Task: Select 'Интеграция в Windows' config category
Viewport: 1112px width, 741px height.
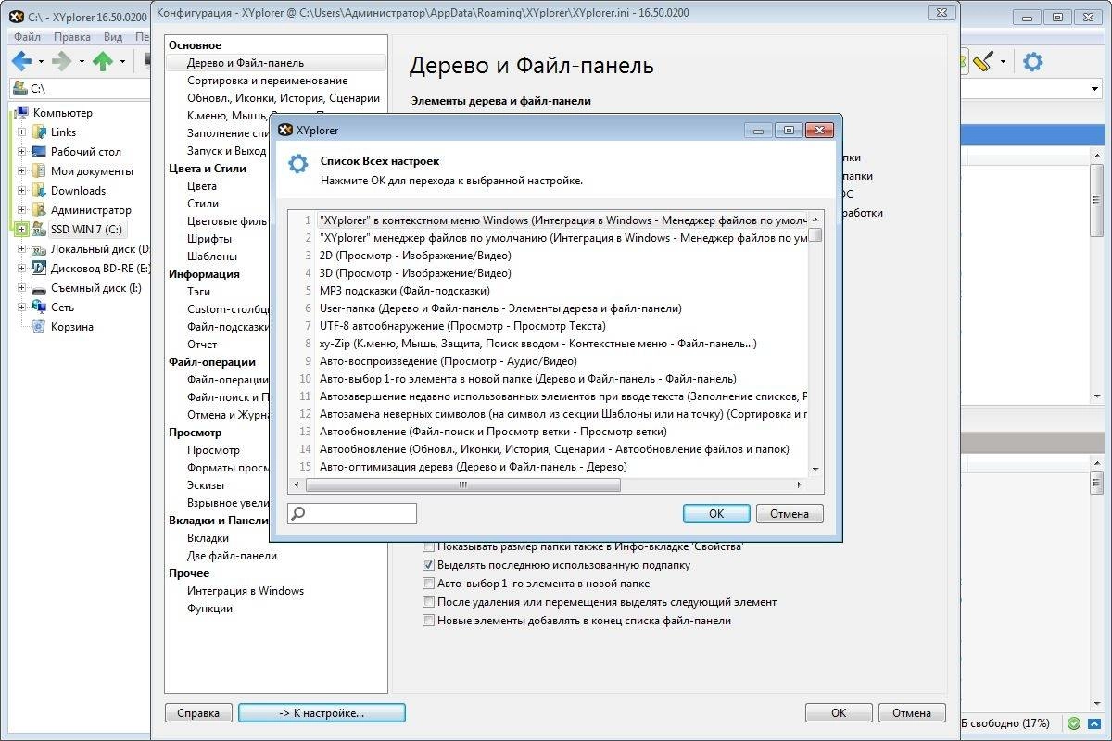Action: click(x=246, y=591)
